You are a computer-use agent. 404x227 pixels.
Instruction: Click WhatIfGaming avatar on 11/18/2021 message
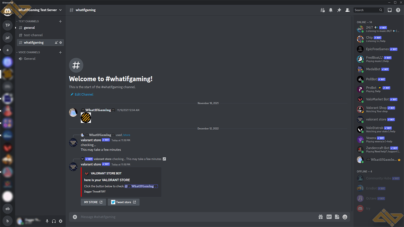point(73,112)
